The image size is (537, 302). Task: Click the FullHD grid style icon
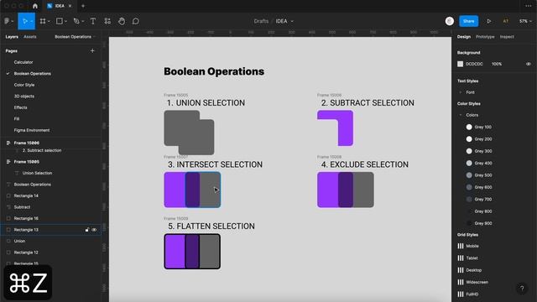(461, 294)
